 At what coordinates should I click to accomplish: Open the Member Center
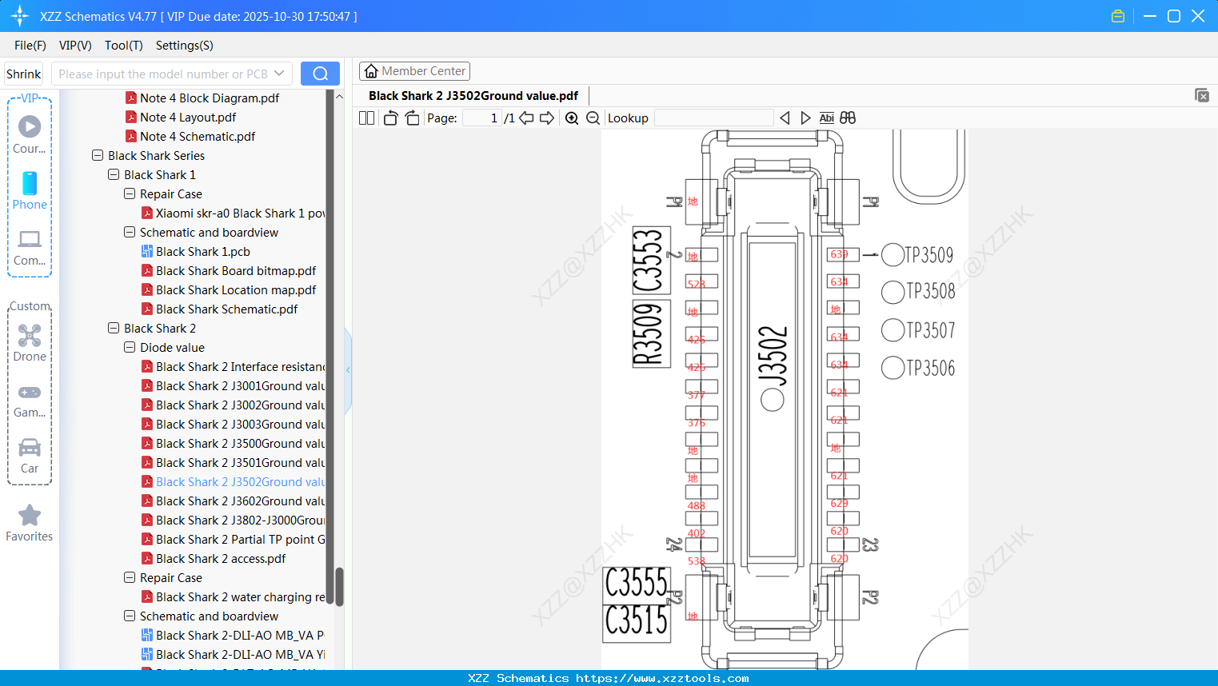(x=414, y=71)
